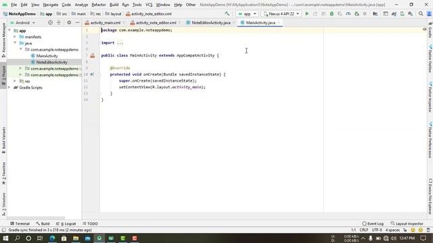This screenshot has height=243, width=433.
Task: Click the class gutter icon beside MainActivity declaration
Action: (93, 55)
